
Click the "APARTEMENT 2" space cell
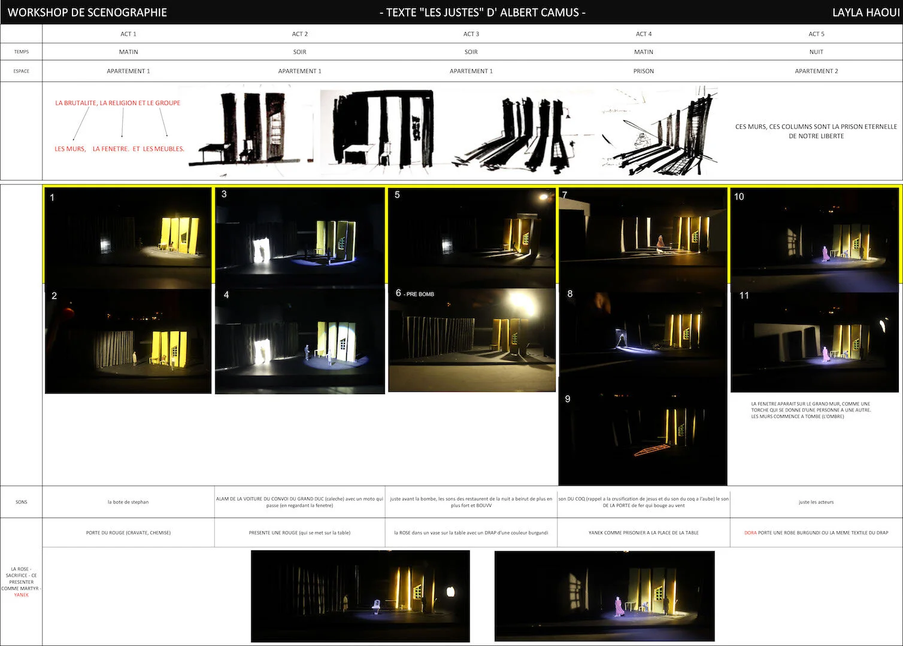[x=816, y=71]
